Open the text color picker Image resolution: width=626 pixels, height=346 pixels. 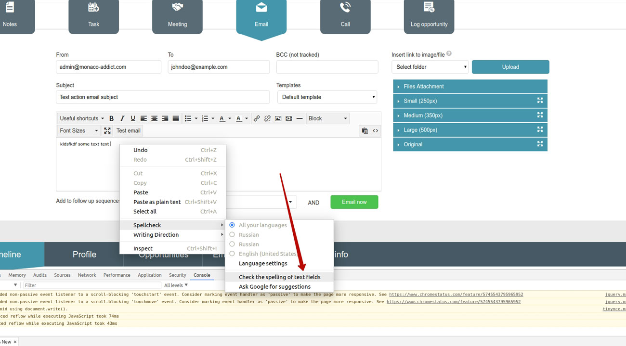point(222,118)
